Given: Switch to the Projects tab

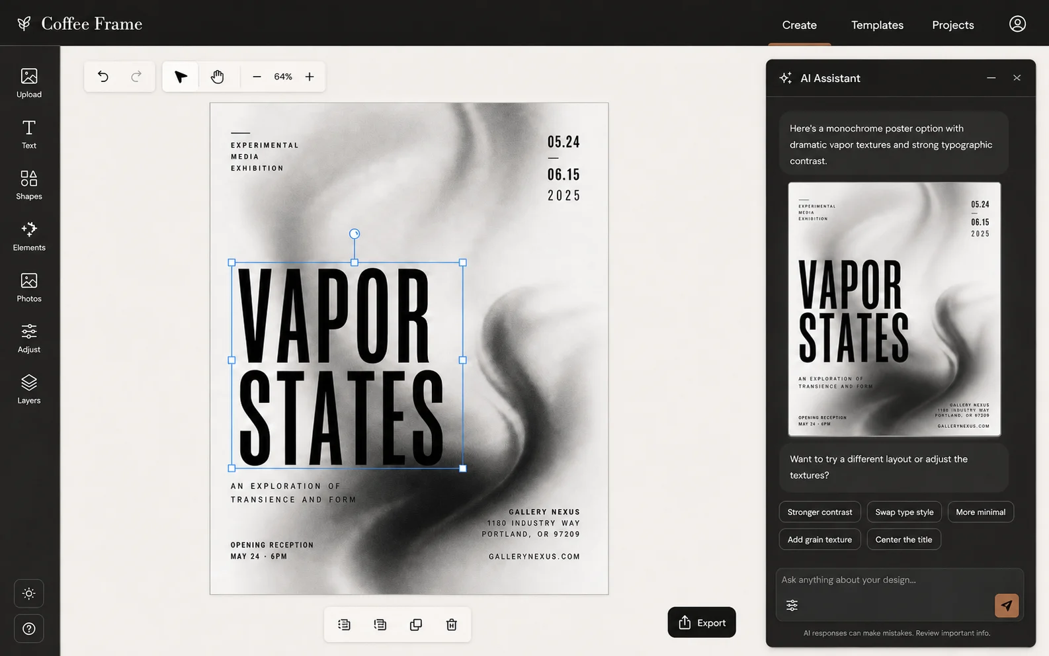Looking at the screenshot, I should pyautogui.click(x=952, y=25).
